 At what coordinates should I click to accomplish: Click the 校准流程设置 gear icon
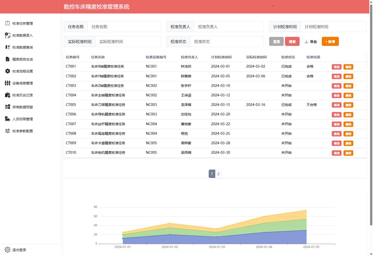[7, 71]
